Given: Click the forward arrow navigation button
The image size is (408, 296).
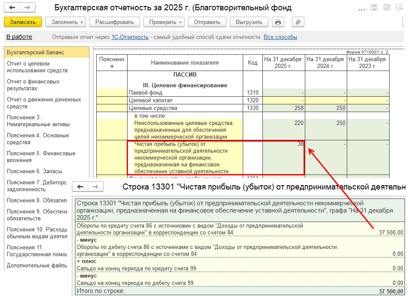Looking at the screenshot, I should click(27, 8).
